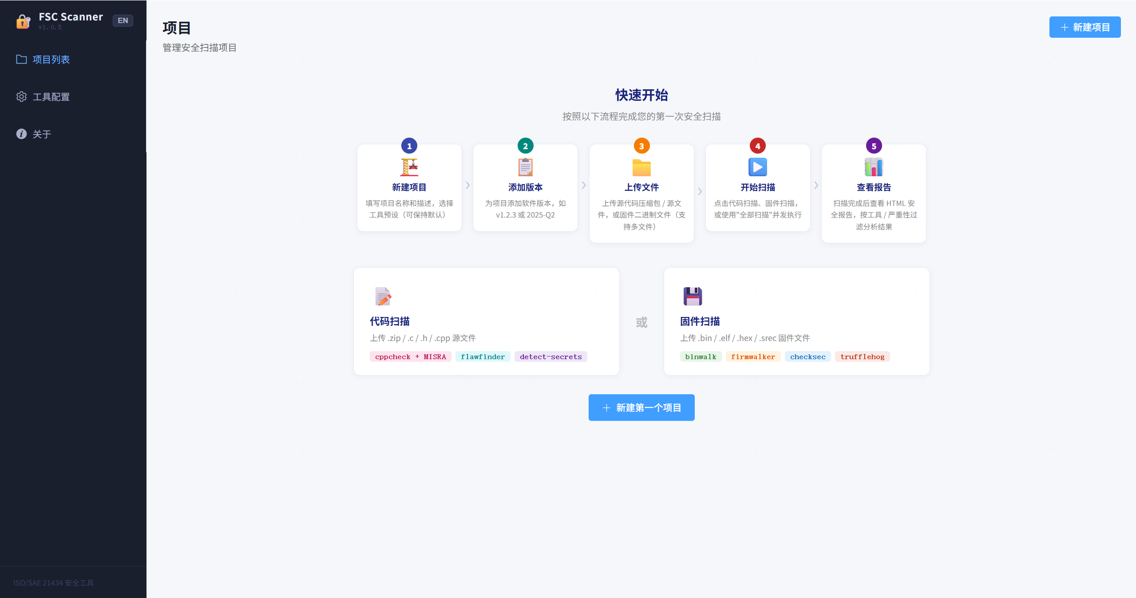
Task: Open the 项目列表 sidebar menu item
Action: [73, 59]
